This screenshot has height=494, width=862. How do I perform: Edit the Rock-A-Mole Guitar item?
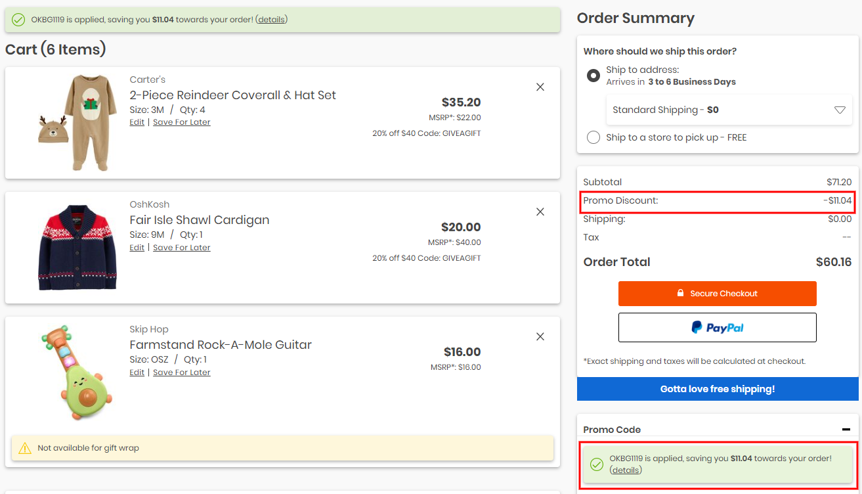[x=137, y=372]
